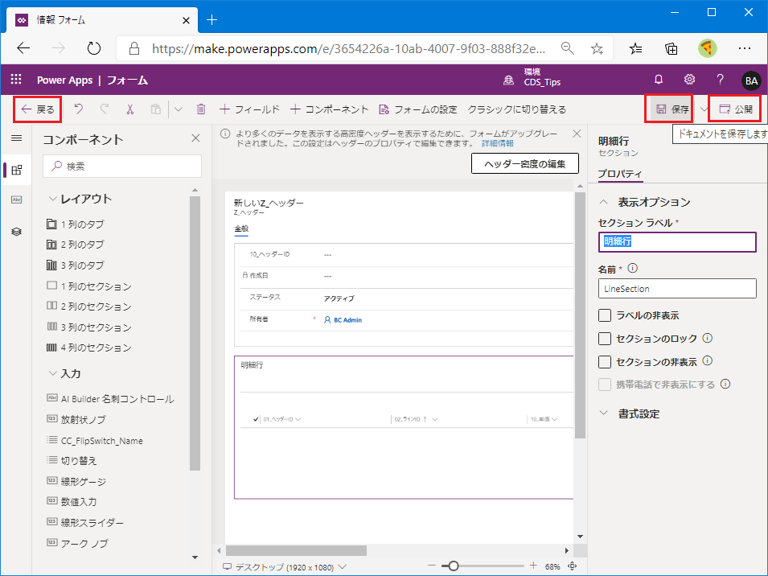Click the フィールド add button
The height and width of the screenshot is (576, 768).
click(x=249, y=109)
